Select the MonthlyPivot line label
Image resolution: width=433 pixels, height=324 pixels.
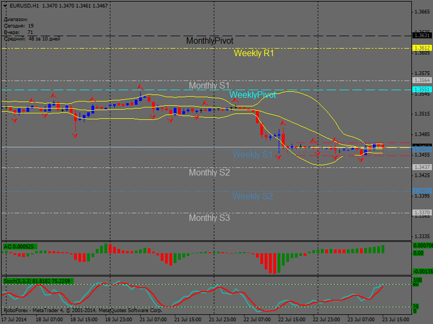coord(209,41)
